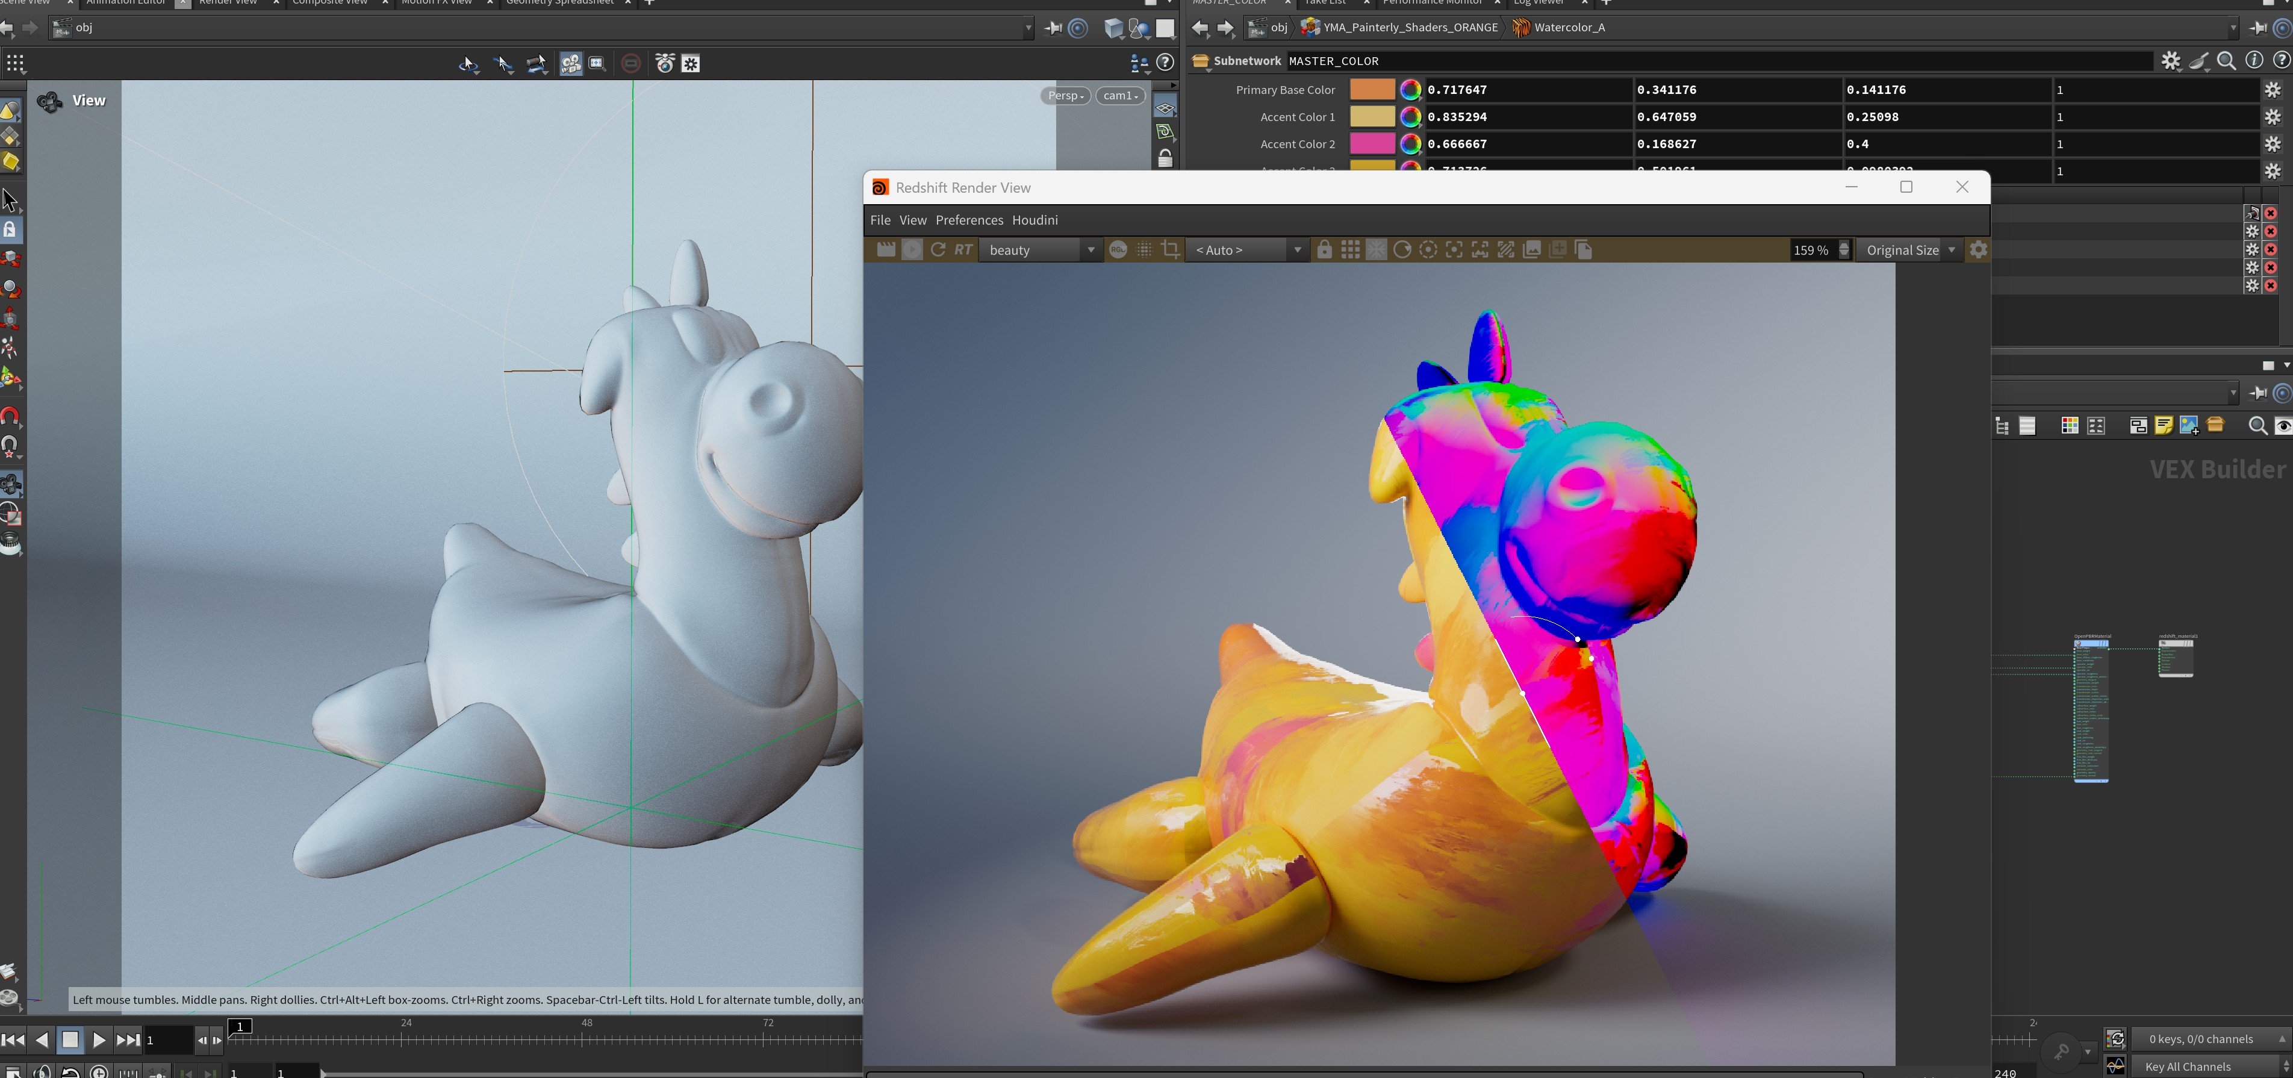Click the refresh render icon
The width and height of the screenshot is (2293, 1078).
(x=938, y=250)
